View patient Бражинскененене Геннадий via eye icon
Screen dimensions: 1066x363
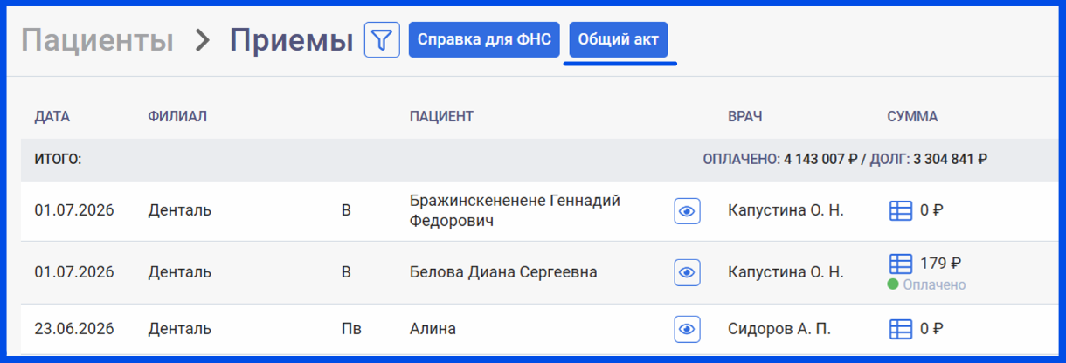(x=687, y=211)
